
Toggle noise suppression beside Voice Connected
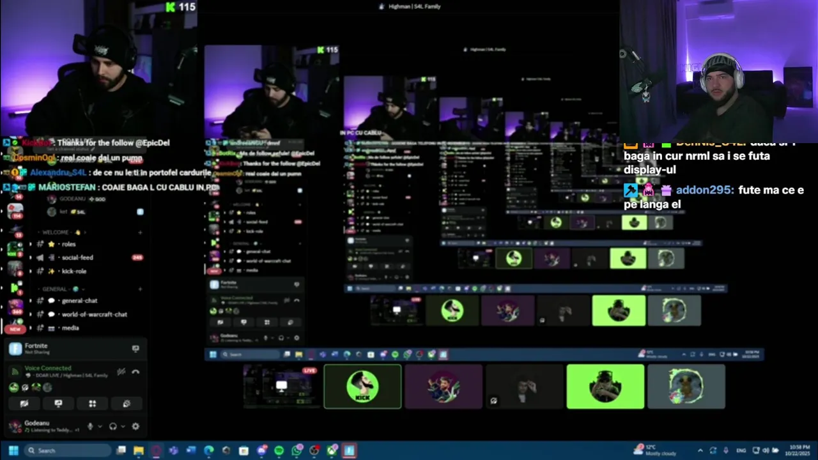click(121, 372)
